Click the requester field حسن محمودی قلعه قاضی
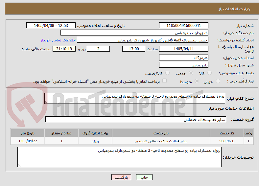259x186 pixels. tap(143, 40)
